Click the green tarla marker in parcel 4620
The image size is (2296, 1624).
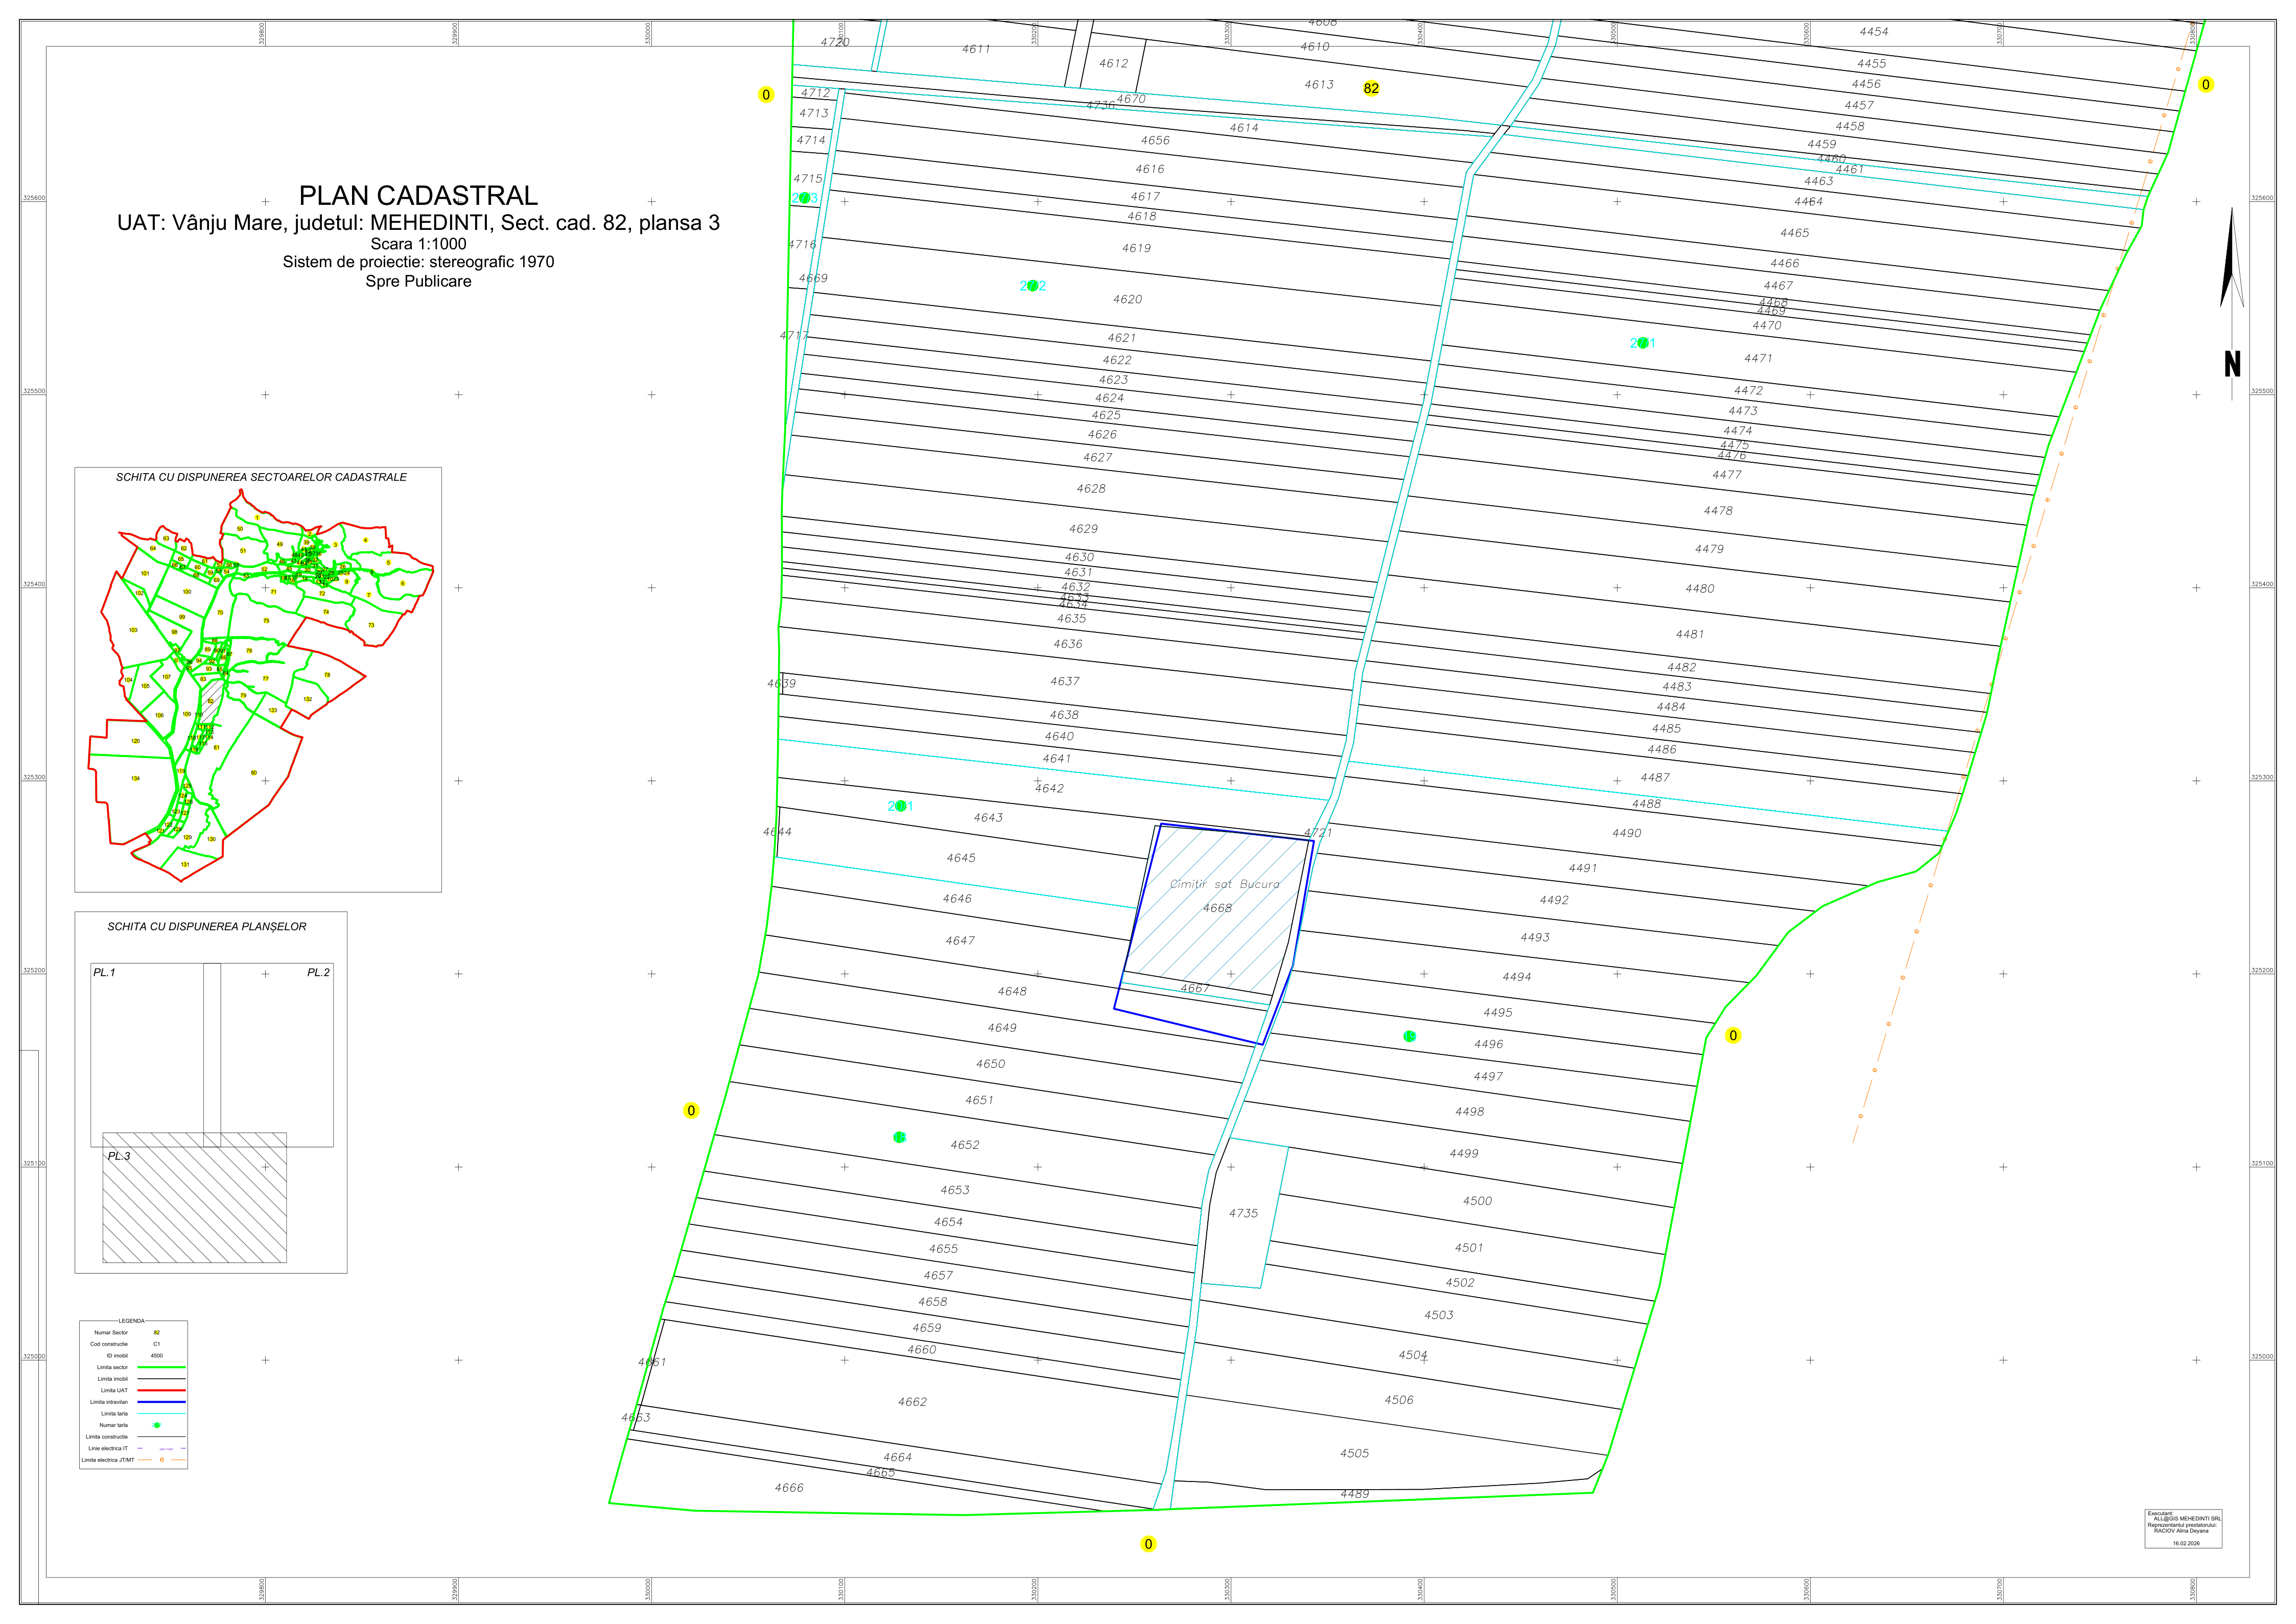click(x=1033, y=286)
